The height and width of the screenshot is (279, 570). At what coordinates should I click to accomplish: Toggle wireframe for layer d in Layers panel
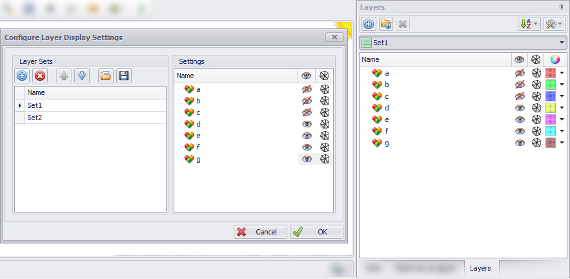click(x=536, y=108)
